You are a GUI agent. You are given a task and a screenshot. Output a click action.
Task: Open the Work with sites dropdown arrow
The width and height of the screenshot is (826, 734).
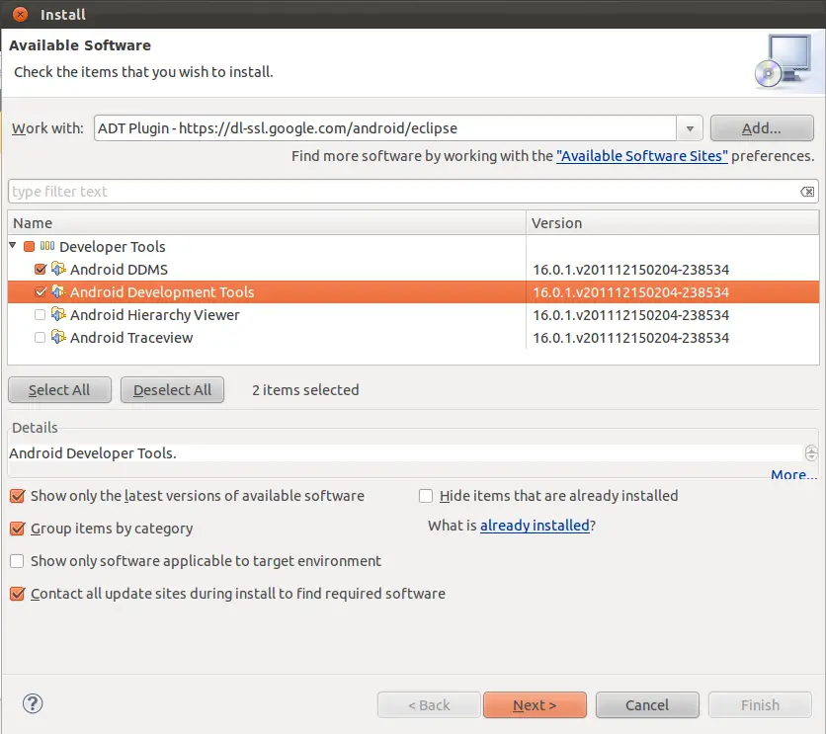click(x=690, y=128)
